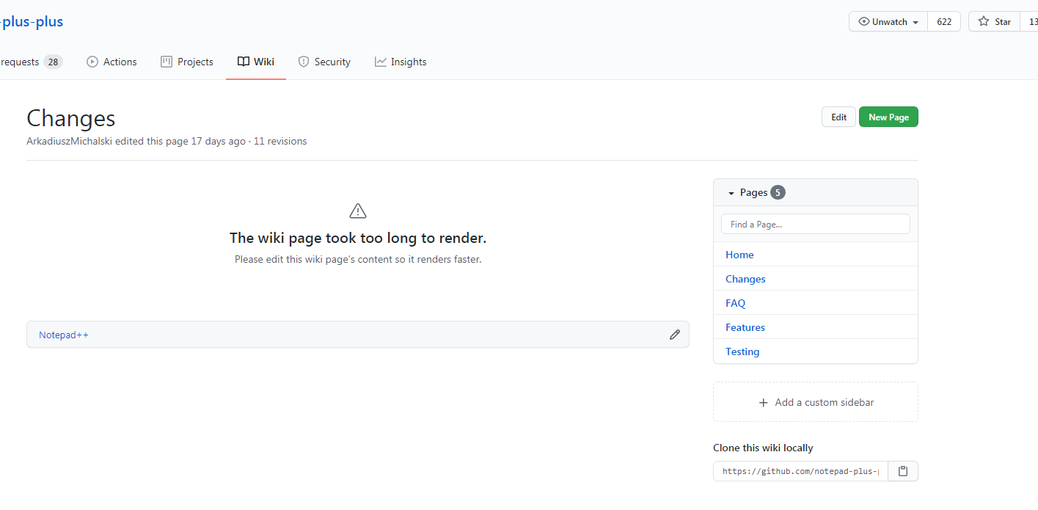The image size is (1038, 510).
Task: Click the Edit button for this wiki page
Action: [838, 117]
